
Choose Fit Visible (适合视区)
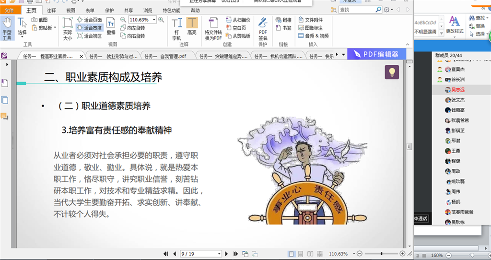90,36
